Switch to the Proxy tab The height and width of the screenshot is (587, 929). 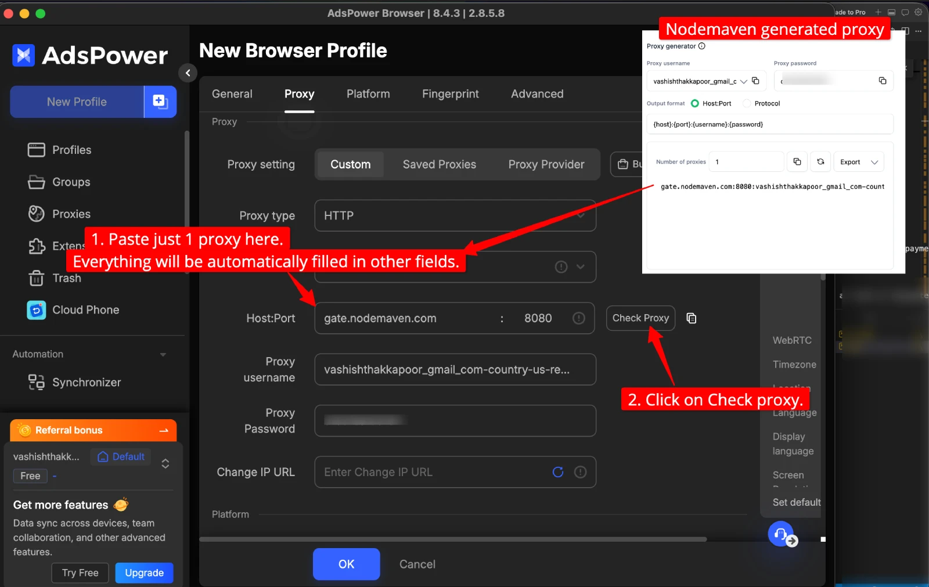(x=300, y=94)
